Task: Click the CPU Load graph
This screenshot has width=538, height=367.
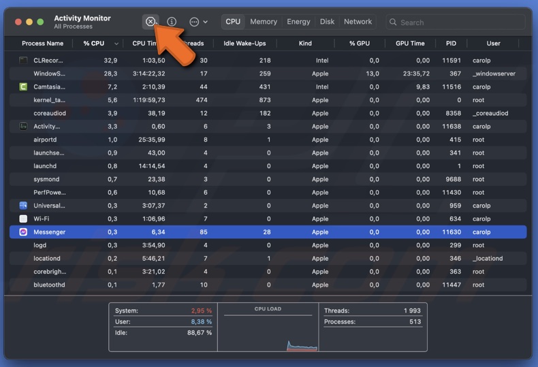Action: [268, 332]
